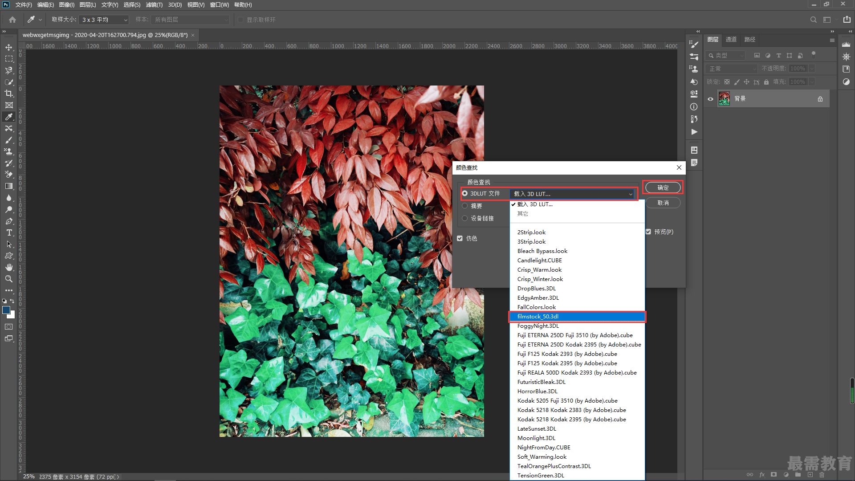Reset default foreground and background colors
Screen dimensions: 855x481
tap(4, 302)
